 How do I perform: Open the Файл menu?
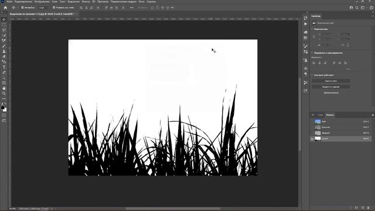(x=9, y=1)
